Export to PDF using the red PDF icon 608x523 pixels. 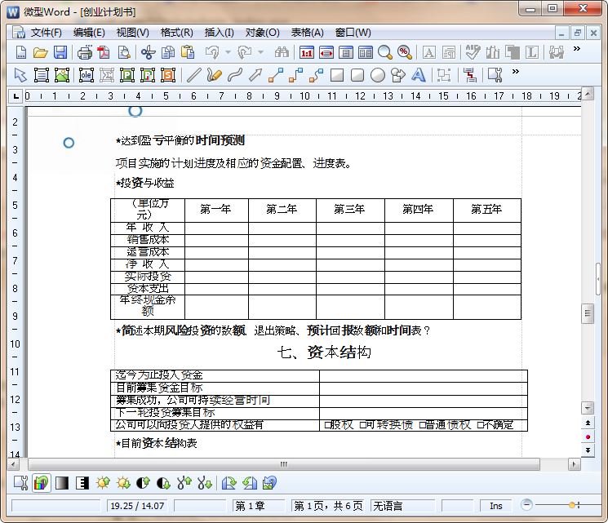pyautogui.click(x=104, y=52)
